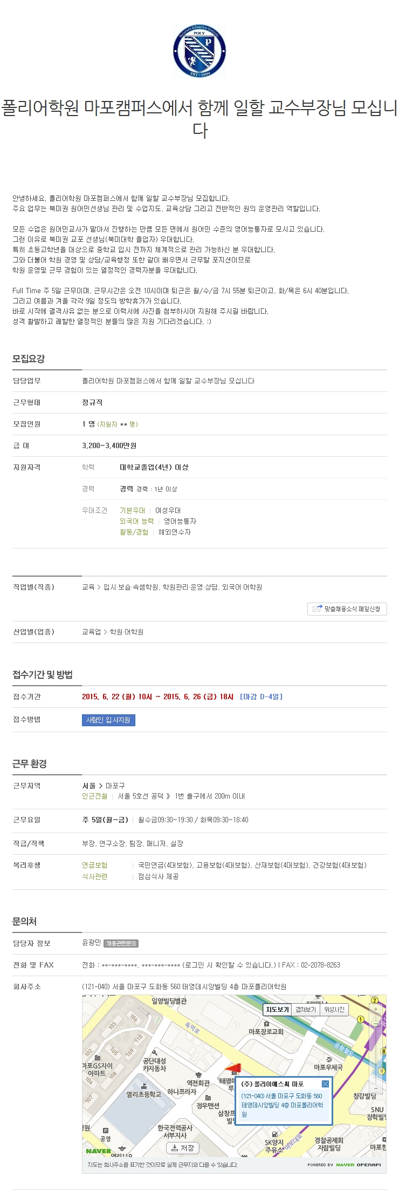The width and height of the screenshot is (399, 1190).
Task: Click the map zoom level slider handle
Action: pos(375,1024)
